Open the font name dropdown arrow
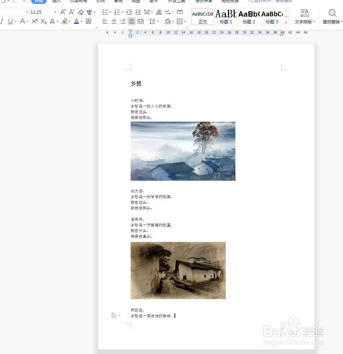Viewport: 343px width, 354px height. point(27,12)
